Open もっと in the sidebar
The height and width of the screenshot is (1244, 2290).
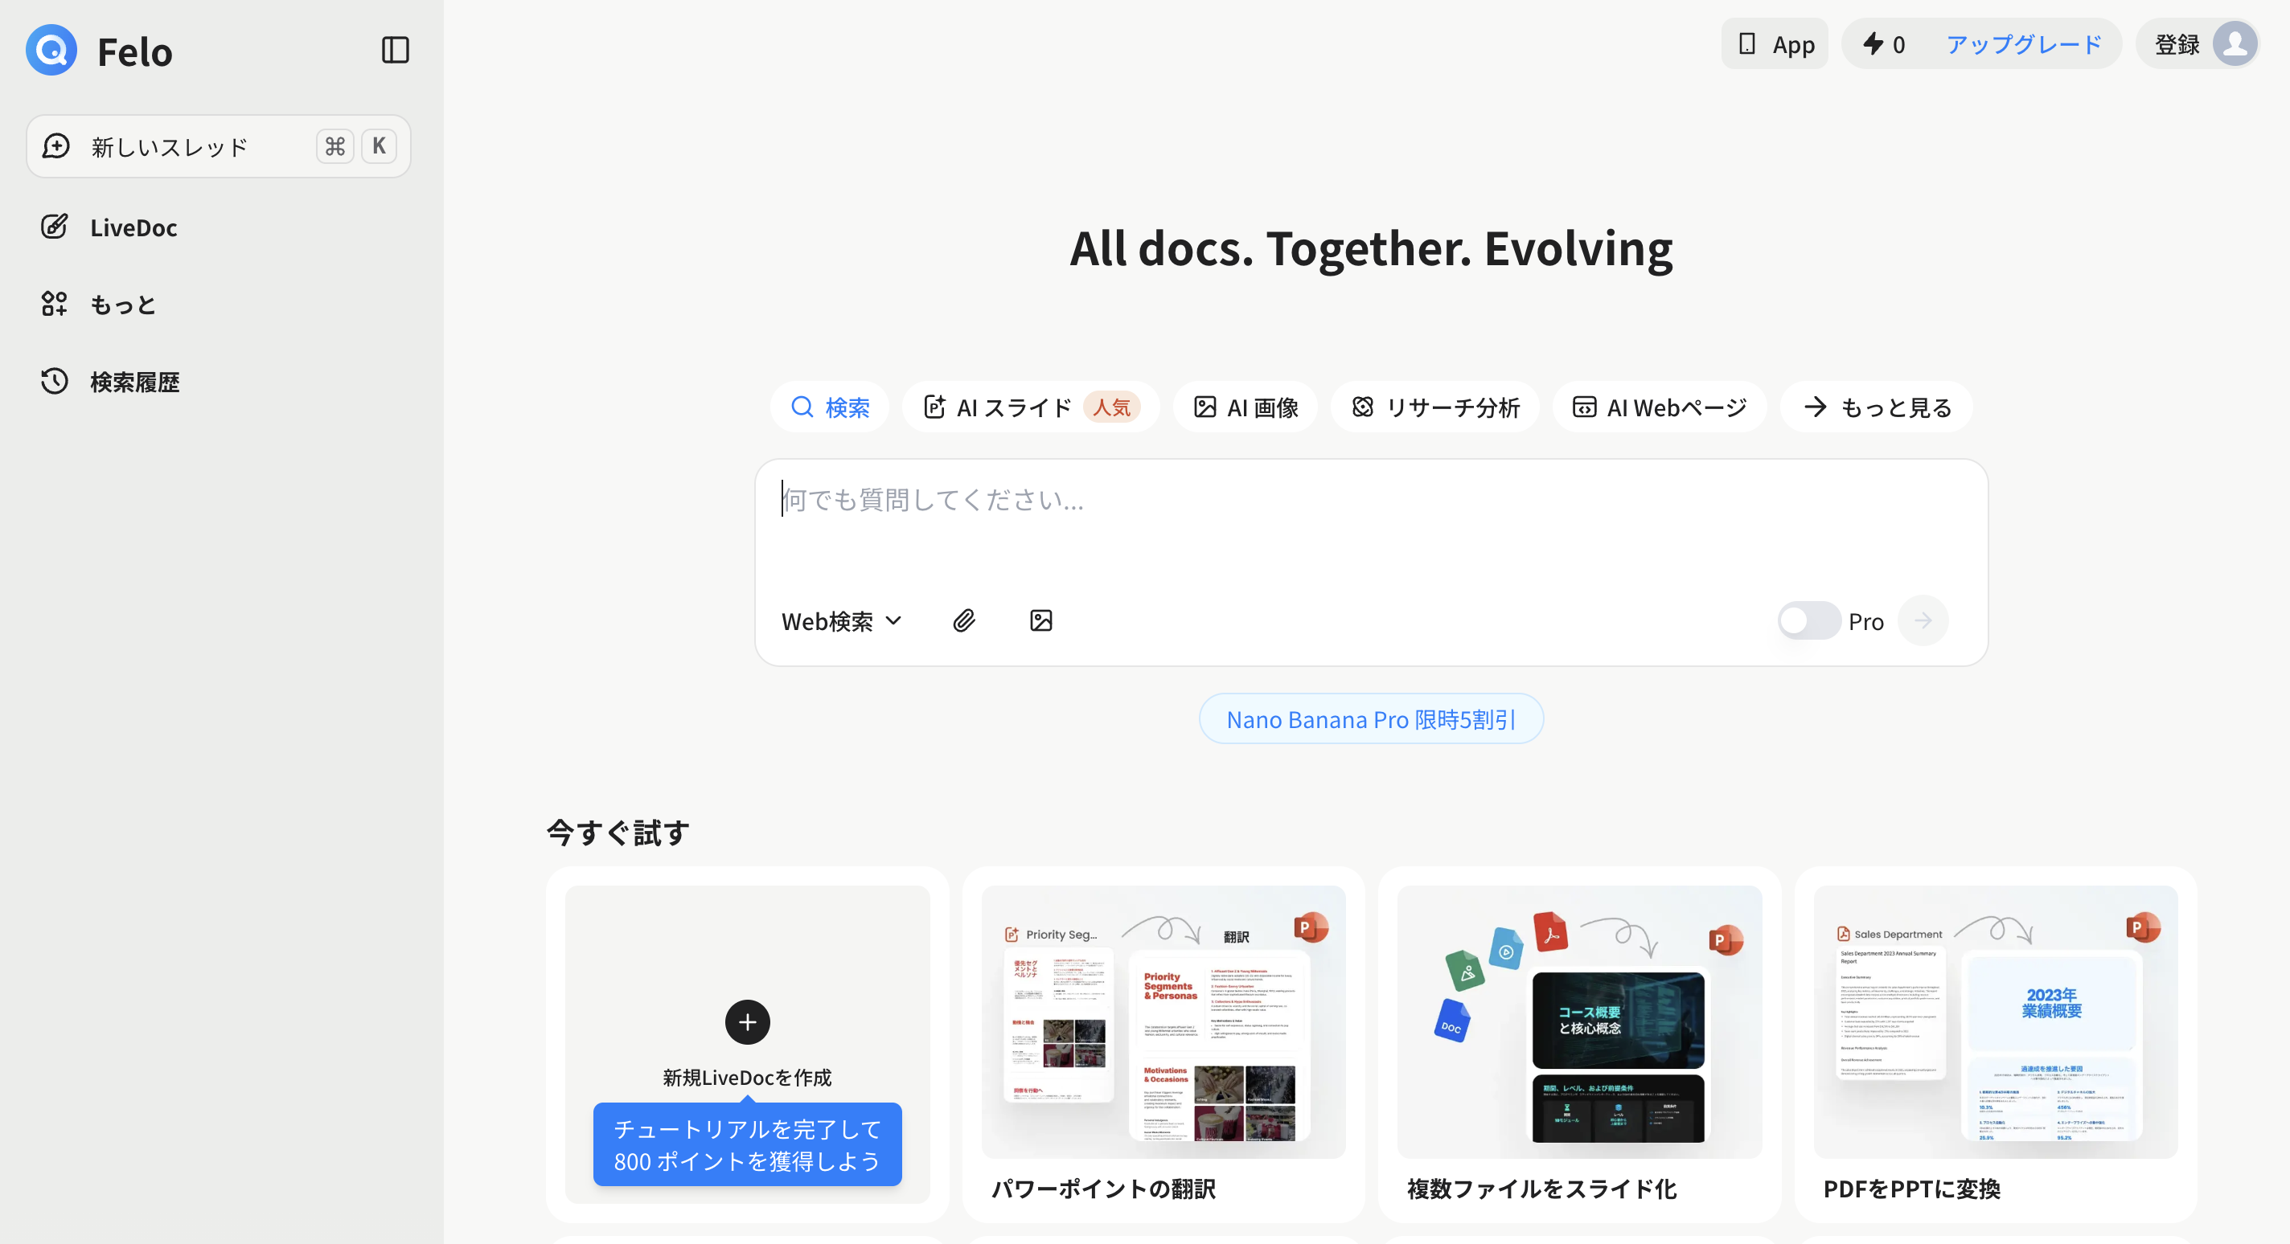click(123, 304)
